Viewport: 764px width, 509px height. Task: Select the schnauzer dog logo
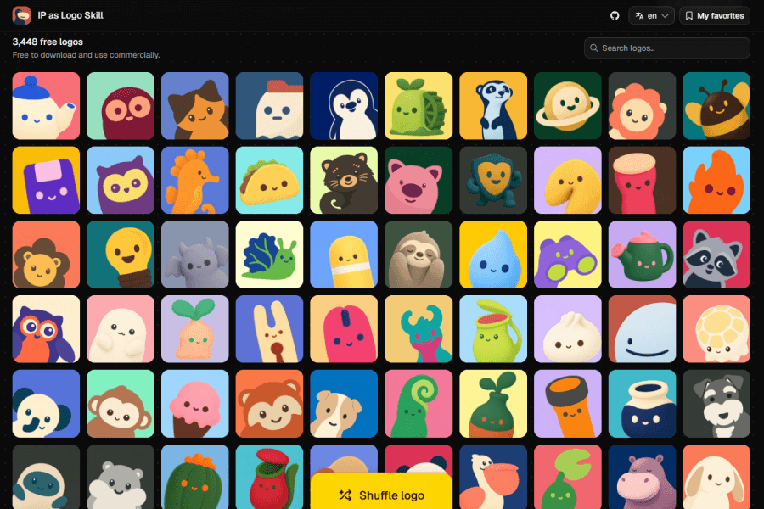point(716,404)
